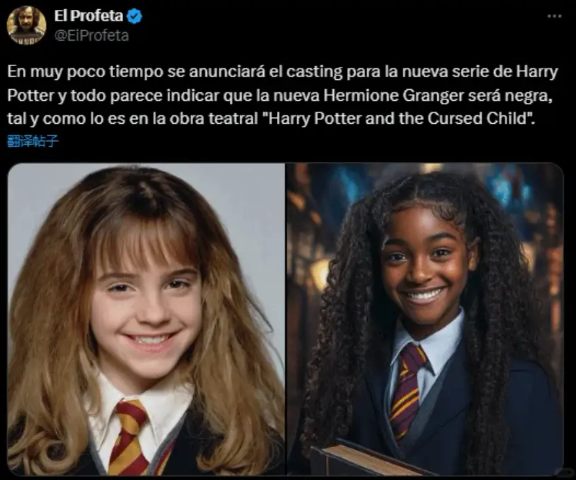The image size is (576, 480).
Task: Click the blue verified checkmark badge
Action: pos(134,16)
